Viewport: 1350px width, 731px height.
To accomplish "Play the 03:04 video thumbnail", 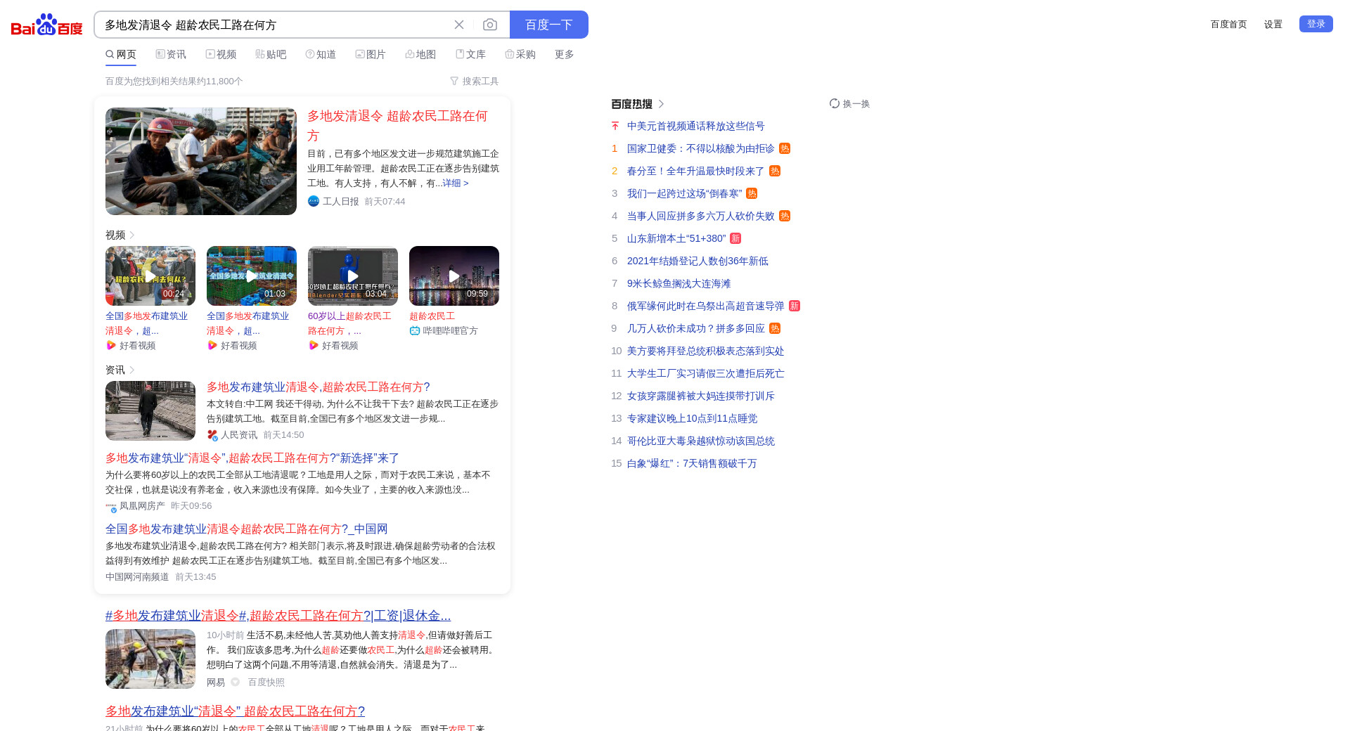I will click(x=353, y=276).
